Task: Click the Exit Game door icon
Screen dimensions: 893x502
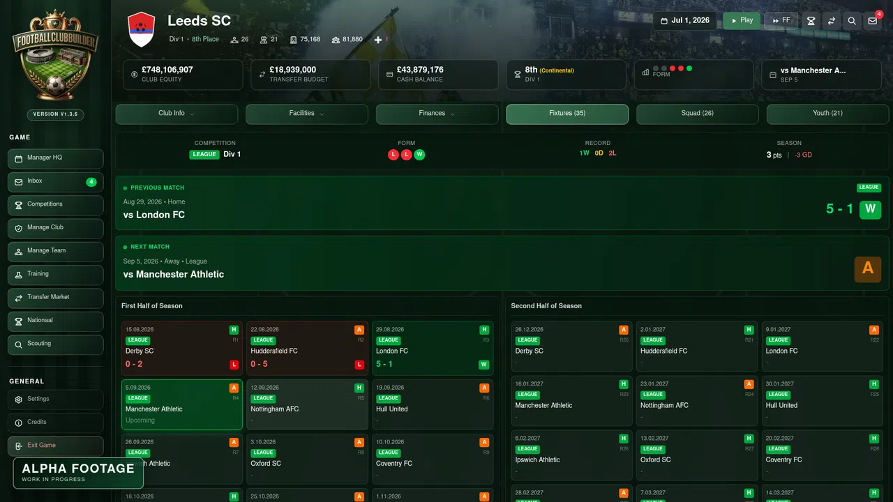Action: pyautogui.click(x=19, y=446)
